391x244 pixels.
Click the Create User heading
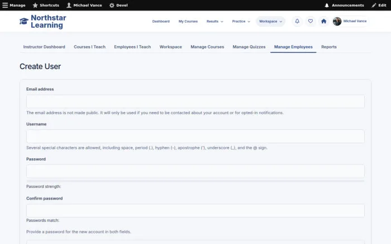40,66
